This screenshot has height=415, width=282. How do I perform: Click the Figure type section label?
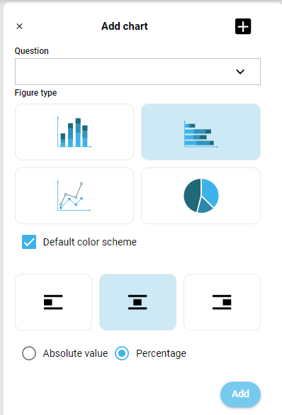point(35,93)
